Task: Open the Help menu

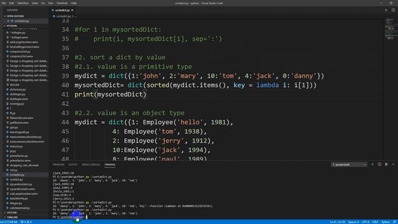Action: pyautogui.click(x=73, y=3)
